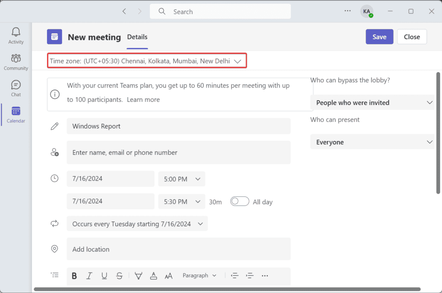
Task: Click the info icon in the plan notice
Action: click(55, 94)
